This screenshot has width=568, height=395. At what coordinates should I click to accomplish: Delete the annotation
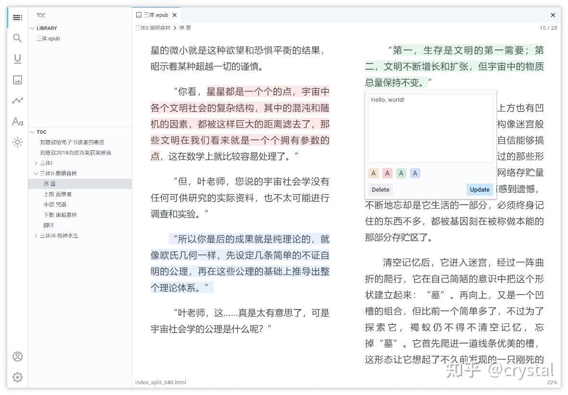[x=380, y=189]
